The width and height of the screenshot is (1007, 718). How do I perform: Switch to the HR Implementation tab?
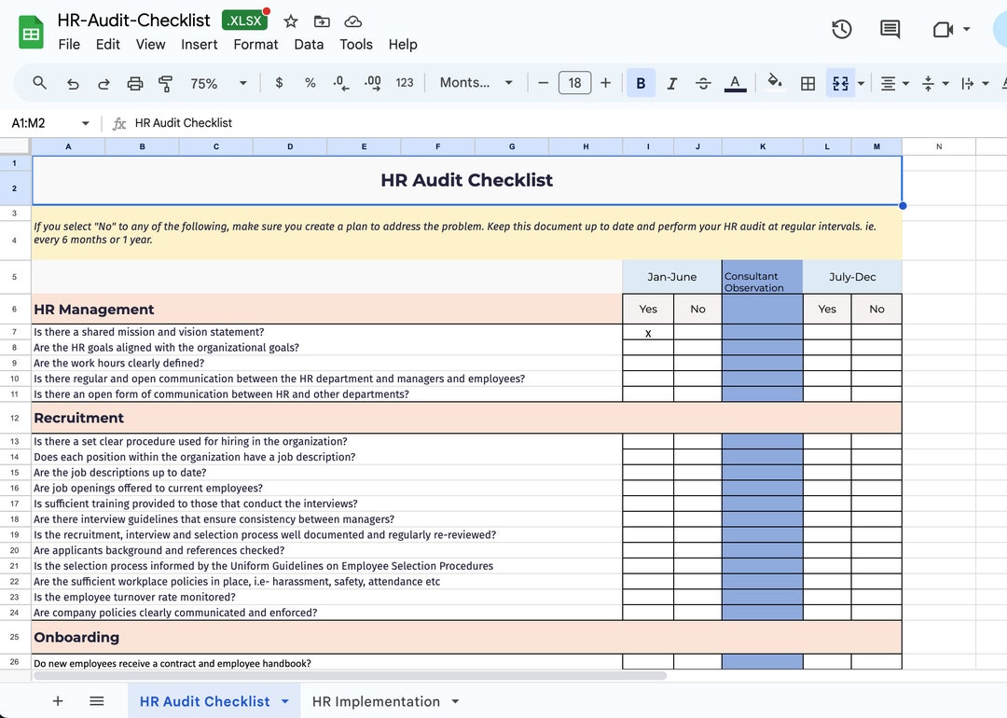pyautogui.click(x=377, y=701)
